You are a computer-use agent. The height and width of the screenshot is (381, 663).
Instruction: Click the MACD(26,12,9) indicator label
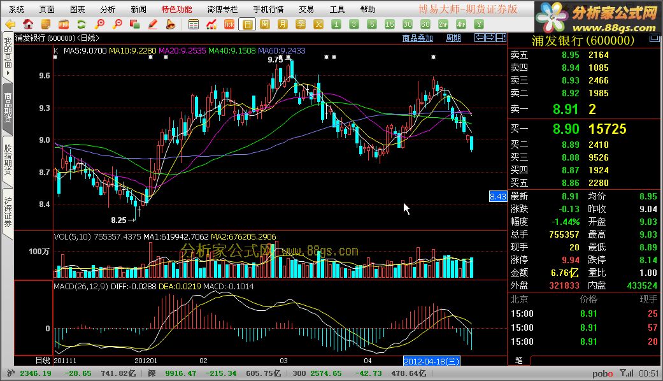81,286
